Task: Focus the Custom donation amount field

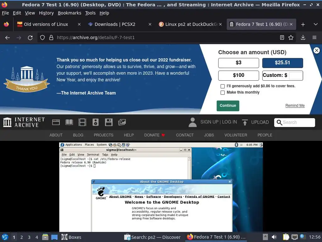Action: point(296,76)
